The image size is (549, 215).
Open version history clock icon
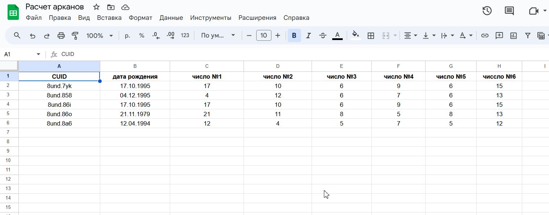pos(487,11)
